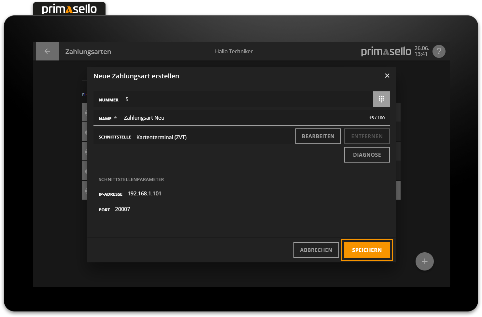482x317 pixels.
Task: Click the primasello logo in the header bar
Action: (386, 51)
